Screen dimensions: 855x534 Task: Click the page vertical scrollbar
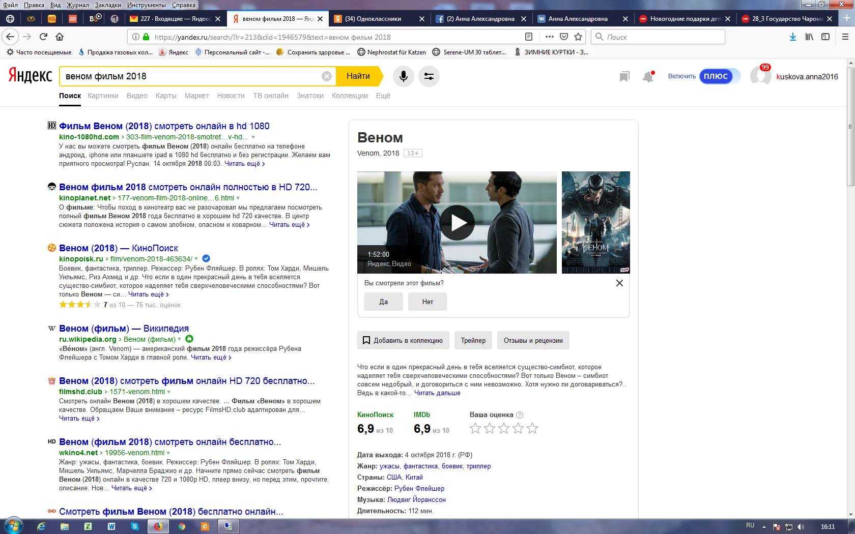[850, 127]
